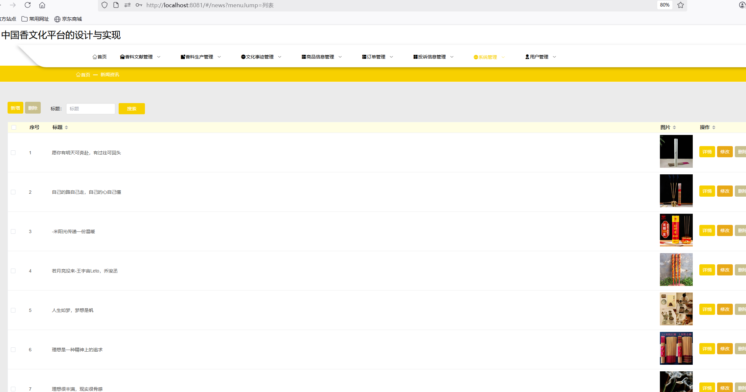Click the 标题 search input field
746x392 pixels.
tap(91, 109)
